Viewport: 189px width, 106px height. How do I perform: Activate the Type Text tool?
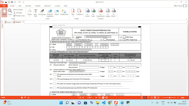[35, 13]
